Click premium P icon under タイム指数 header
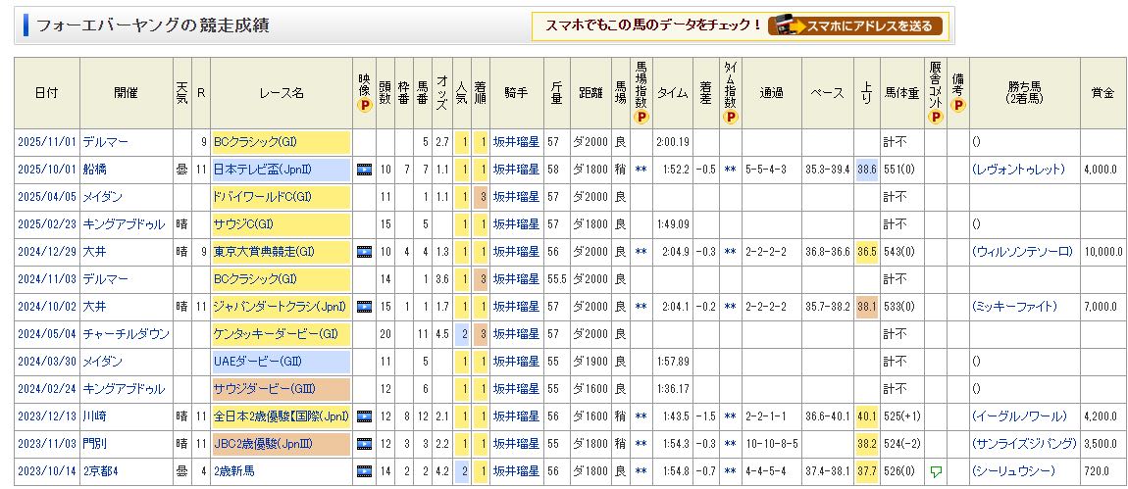 730,117
